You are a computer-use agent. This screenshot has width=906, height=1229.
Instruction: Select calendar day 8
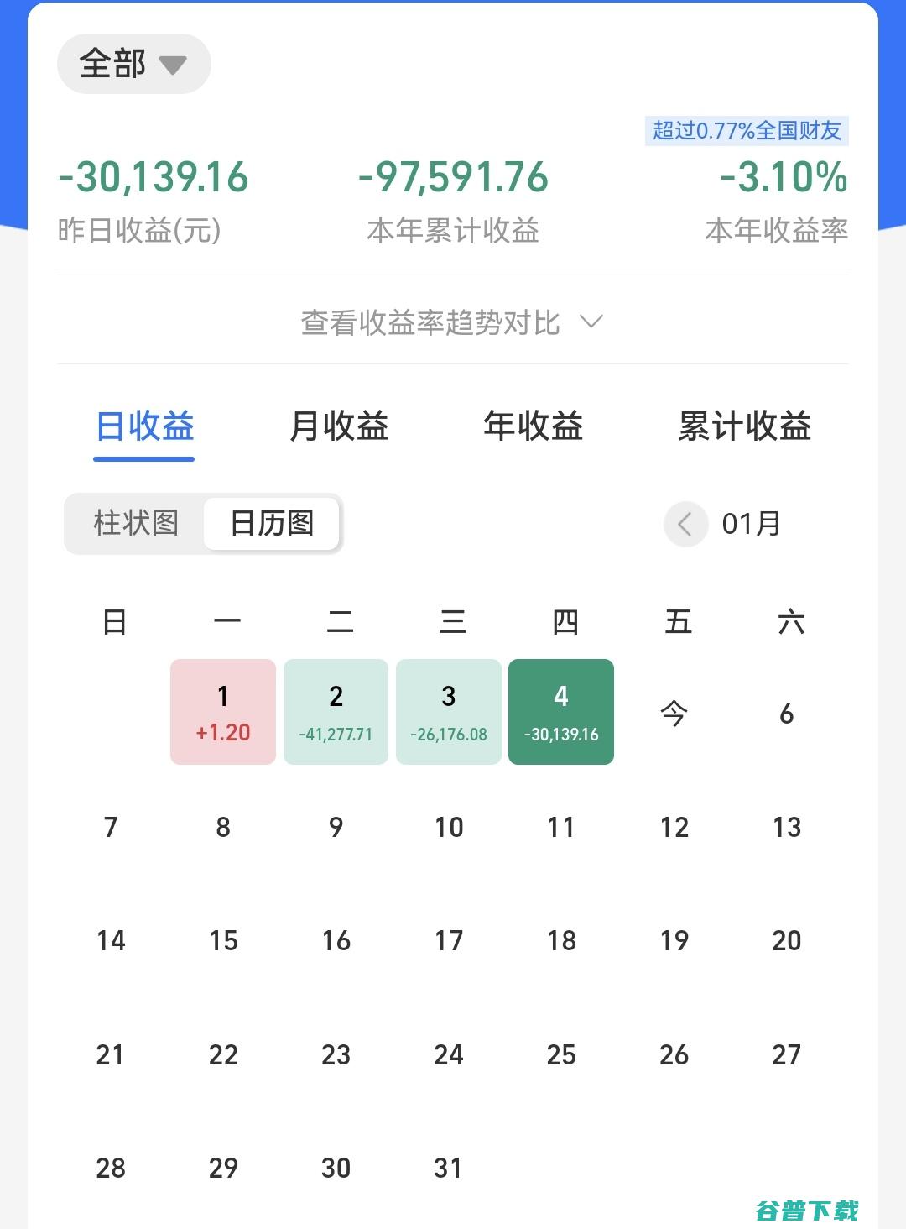[x=223, y=827]
